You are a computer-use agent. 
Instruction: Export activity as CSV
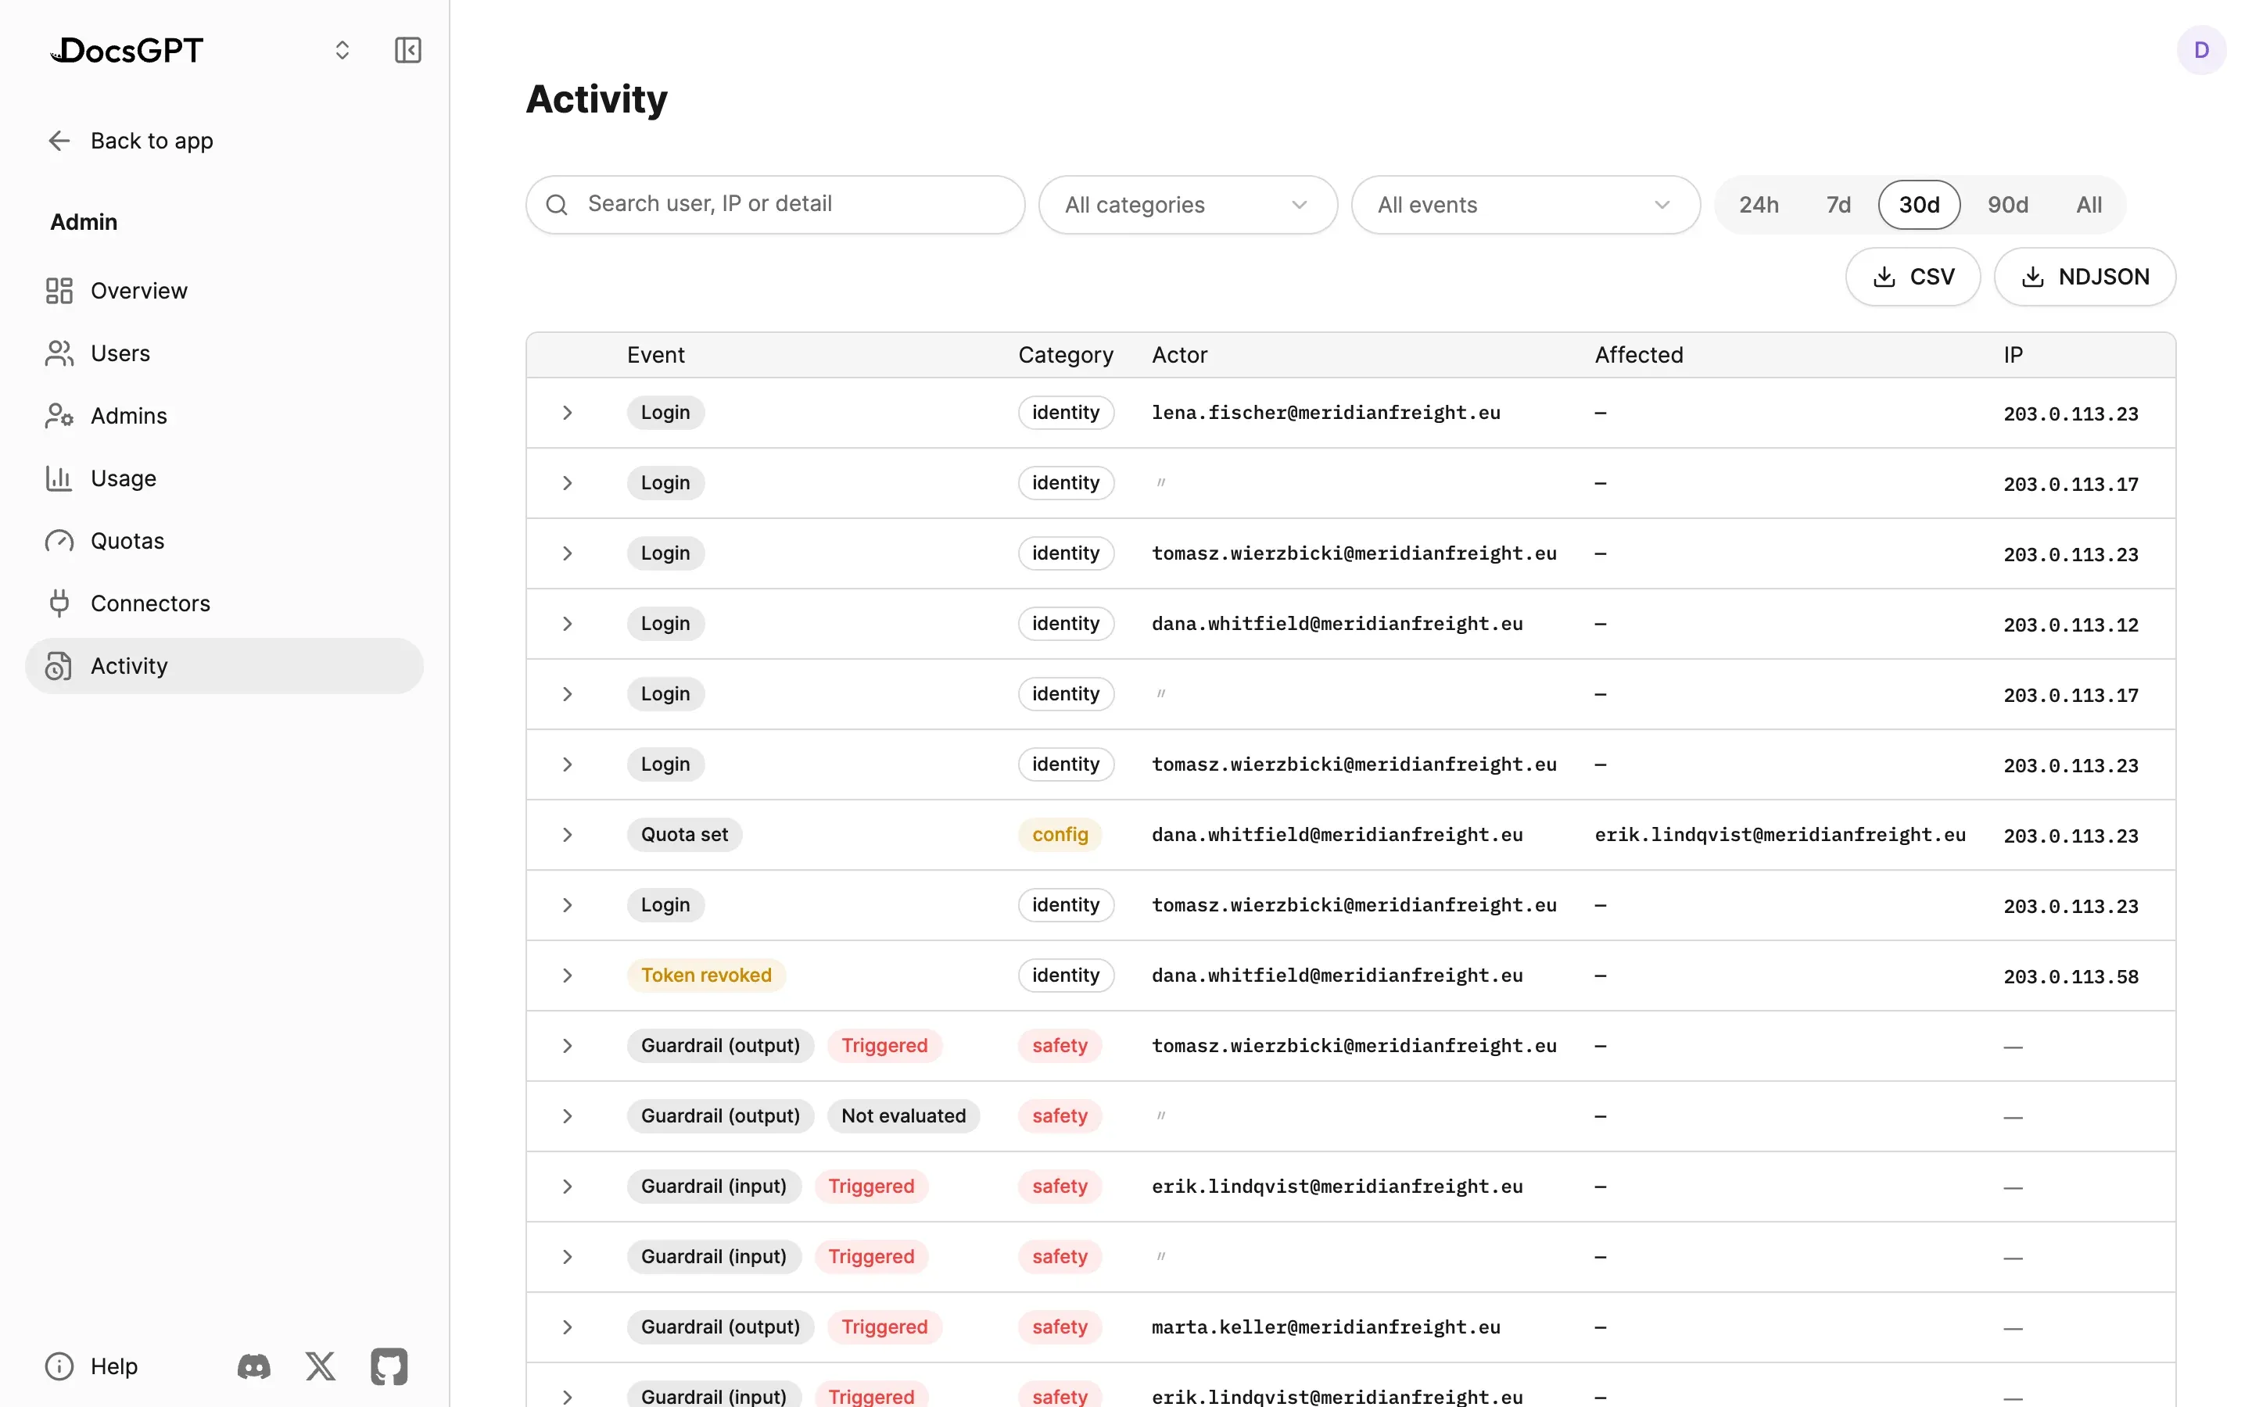tap(1913, 277)
